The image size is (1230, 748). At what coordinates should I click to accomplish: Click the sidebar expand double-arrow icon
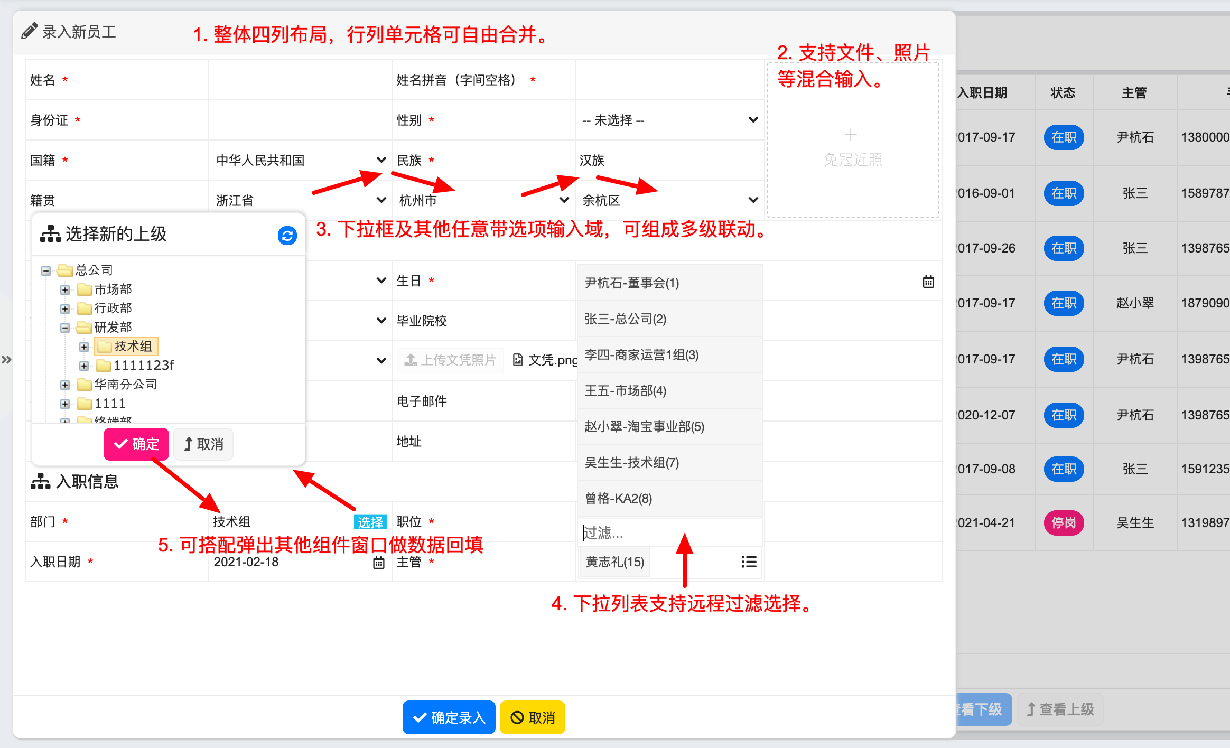(6, 360)
